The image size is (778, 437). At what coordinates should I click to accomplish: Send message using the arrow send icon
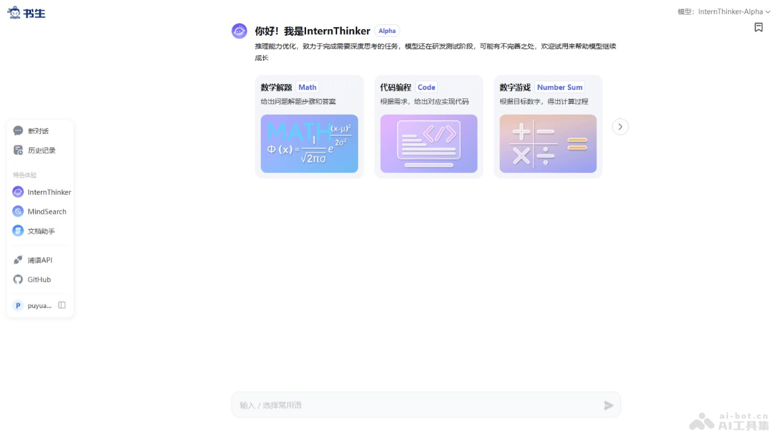pos(608,405)
